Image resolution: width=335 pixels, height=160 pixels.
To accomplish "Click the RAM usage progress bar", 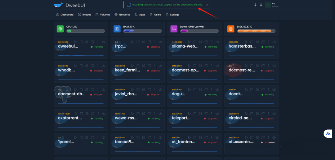I will 142,31.
